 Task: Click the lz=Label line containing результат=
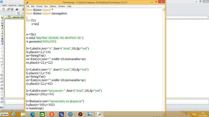point(64,91)
